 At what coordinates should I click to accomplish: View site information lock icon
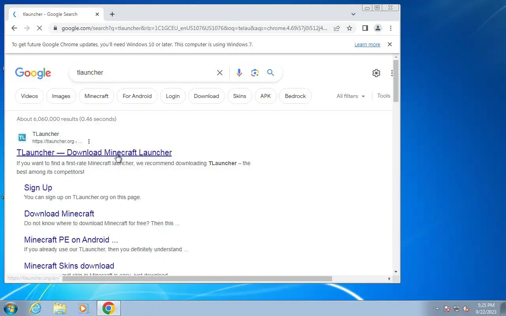(55, 28)
